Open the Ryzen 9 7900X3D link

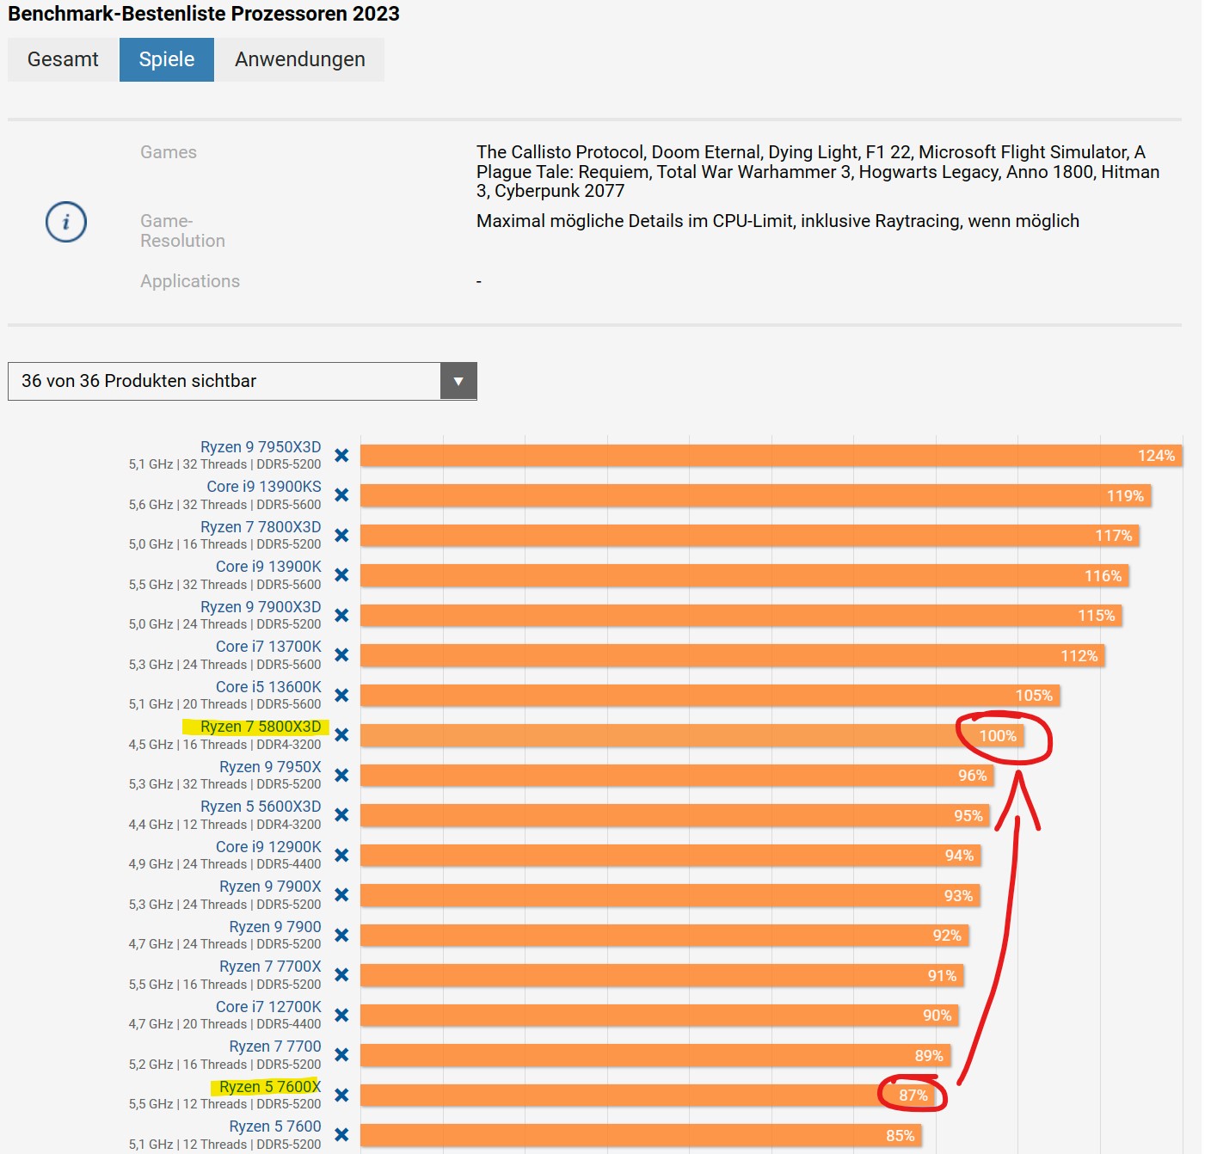[x=261, y=607]
